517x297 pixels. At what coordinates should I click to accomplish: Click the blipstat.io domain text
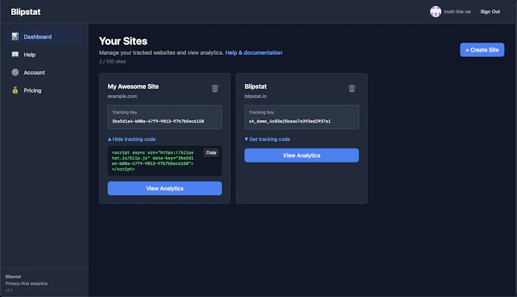pyautogui.click(x=255, y=96)
